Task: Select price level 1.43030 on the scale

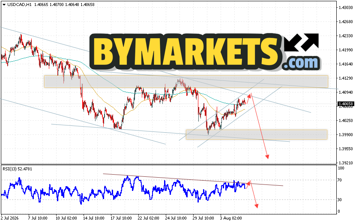Action: pyautogui.click(x=346, y=7)
